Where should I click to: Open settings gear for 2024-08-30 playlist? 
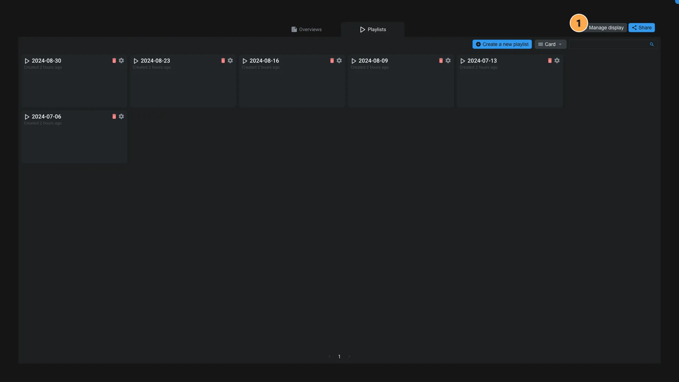tap(121, 60)
